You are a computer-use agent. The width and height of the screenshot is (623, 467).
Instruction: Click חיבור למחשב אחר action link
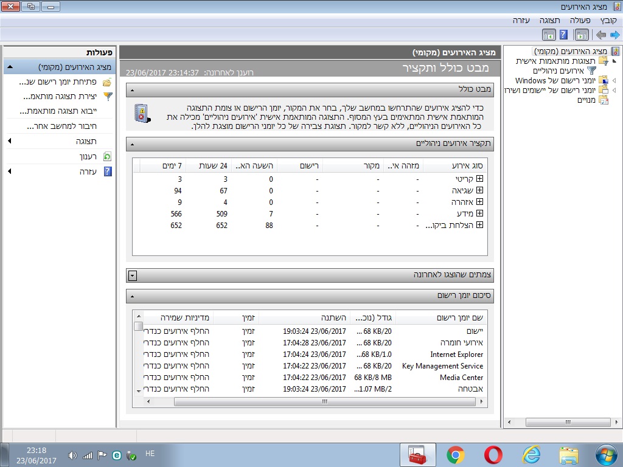(x=61, y=126)
